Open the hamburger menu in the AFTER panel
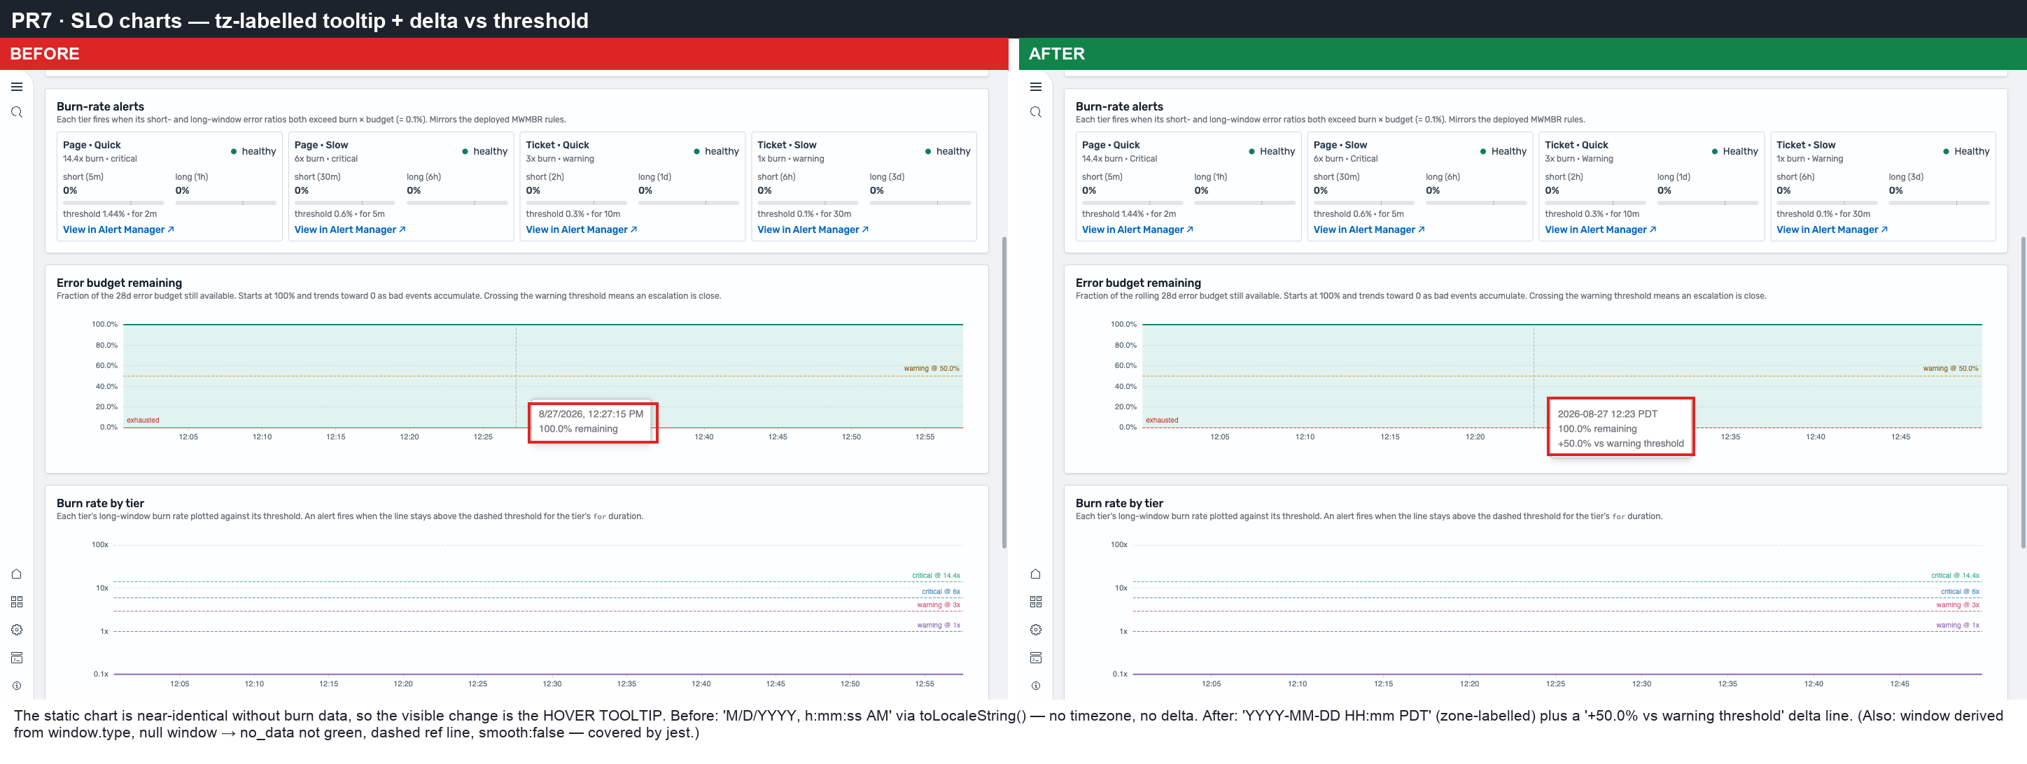 click(1035, 87)
